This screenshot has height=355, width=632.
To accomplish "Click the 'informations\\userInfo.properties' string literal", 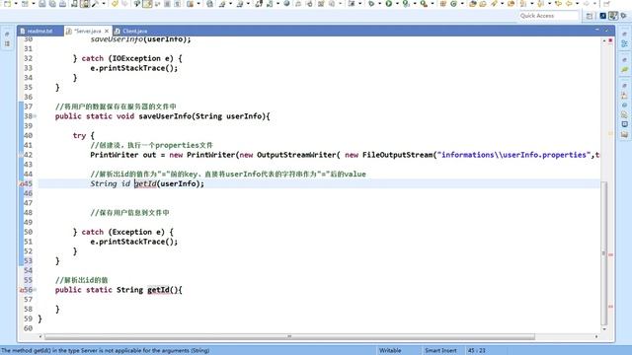I will coord(513,155).
